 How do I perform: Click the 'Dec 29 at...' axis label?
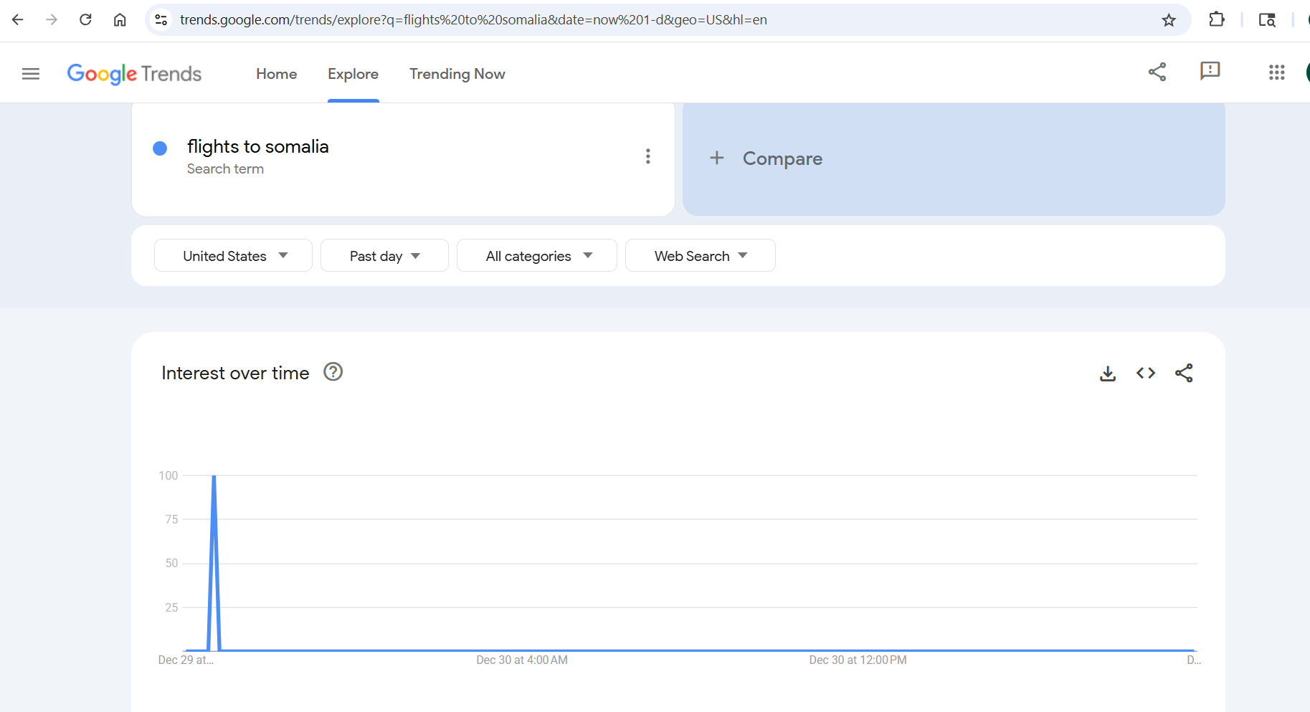[186, 660]
